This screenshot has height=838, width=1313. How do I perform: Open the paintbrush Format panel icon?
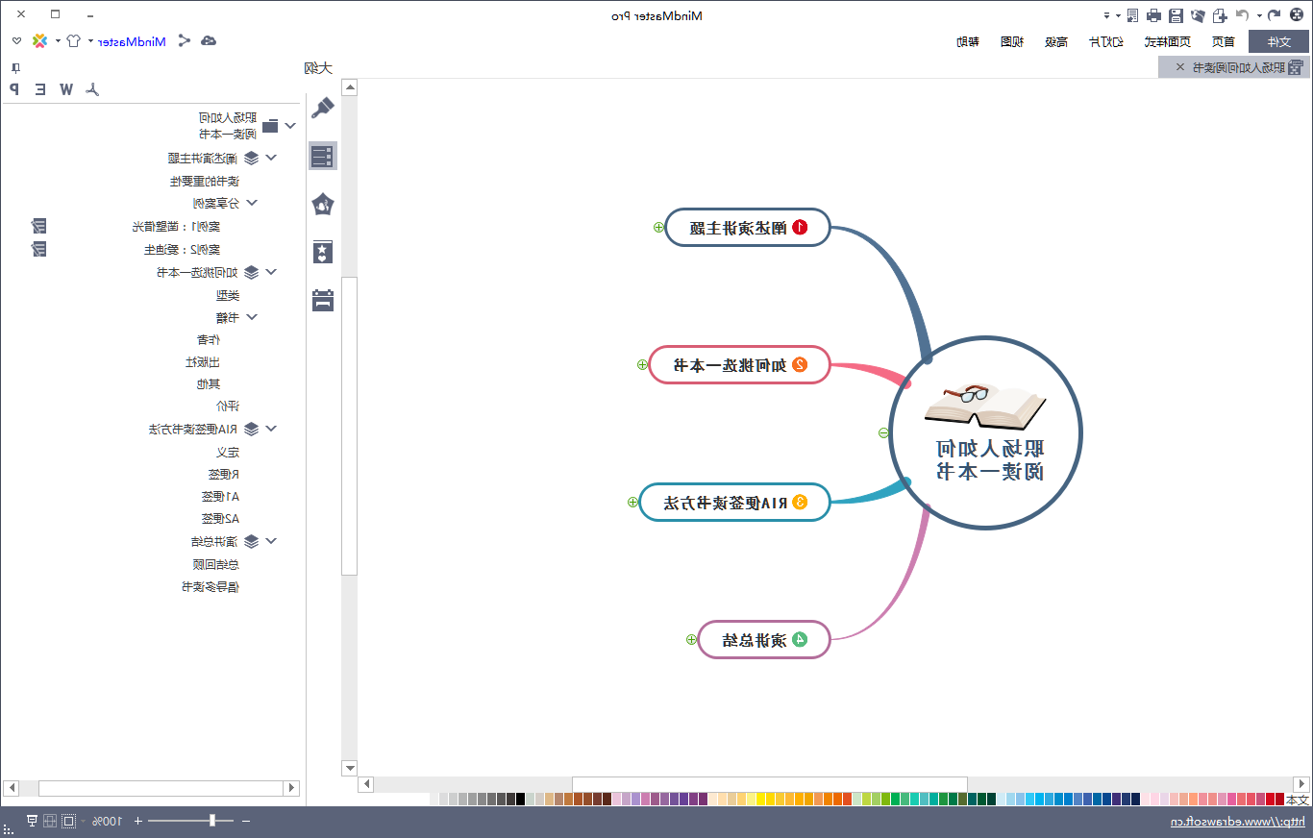point(323,108)
